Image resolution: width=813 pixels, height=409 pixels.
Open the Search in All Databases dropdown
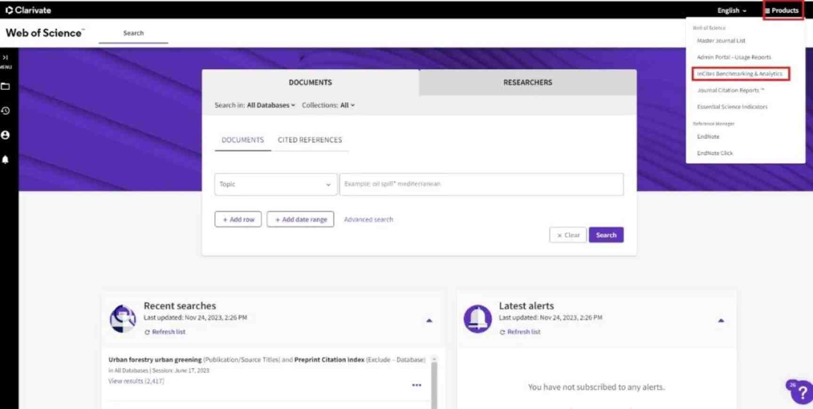[x=271, y=105]
